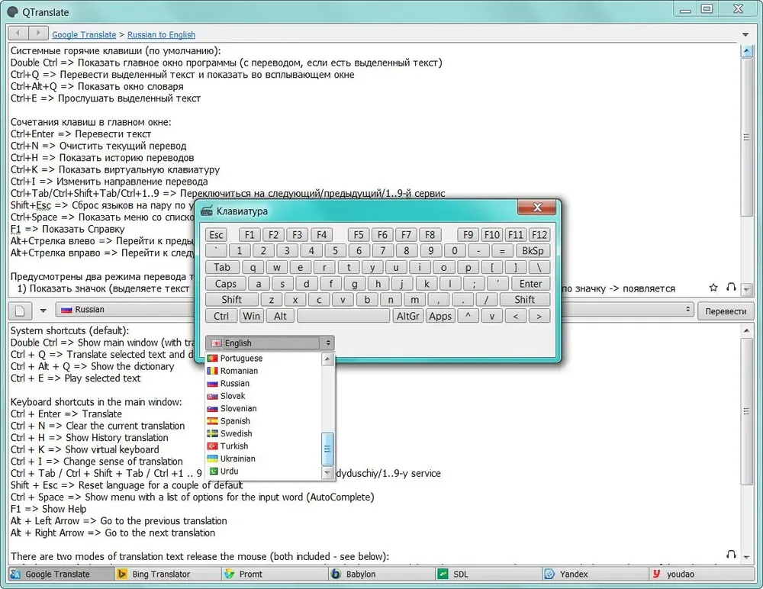763x589 pixels.
Task: Click the 5 key on virtual keyboard
Action: click(x=335, y=251)
